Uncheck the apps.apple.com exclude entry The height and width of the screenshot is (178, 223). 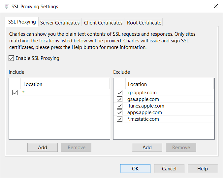point(119,112)
